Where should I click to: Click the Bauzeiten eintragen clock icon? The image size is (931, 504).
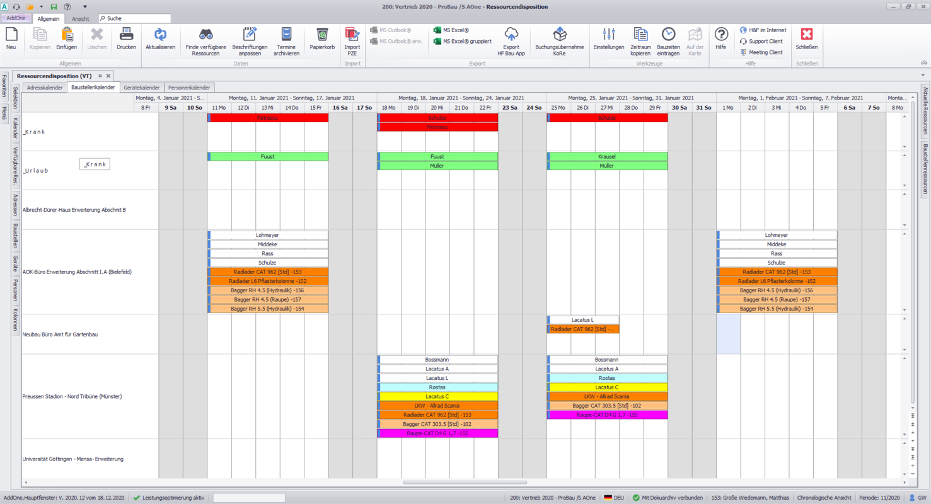pyautogui.click(x=668, y=35)
